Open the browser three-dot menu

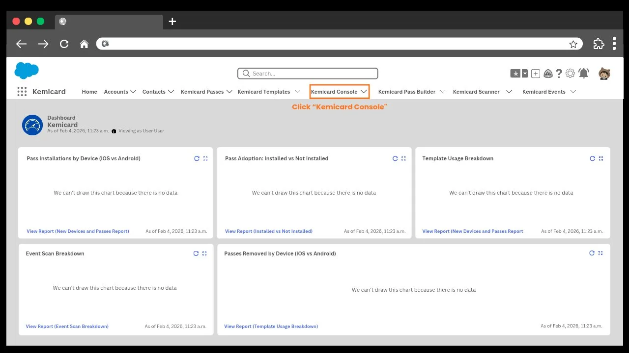(614, 44)
